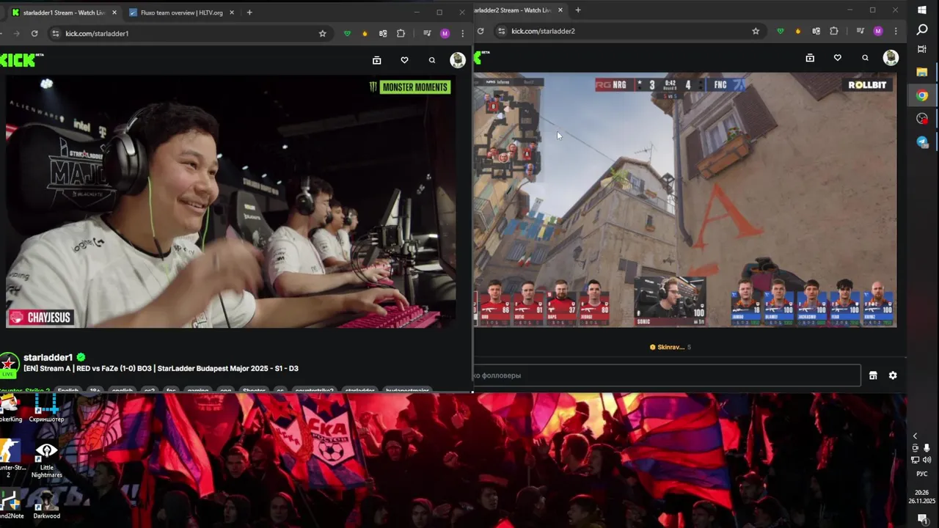Open the chat shop icon in right window
Image resolution: width=939 pixels, height=528 pixels.
[x=873, y=375]
